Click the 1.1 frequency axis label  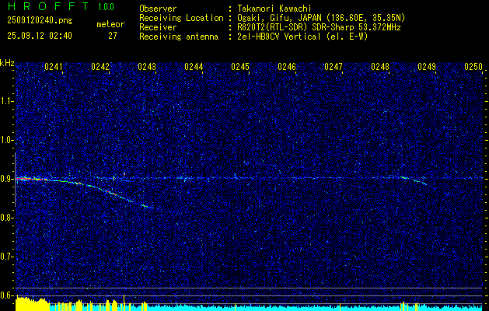pyautogui.click(x=7, y=101)
